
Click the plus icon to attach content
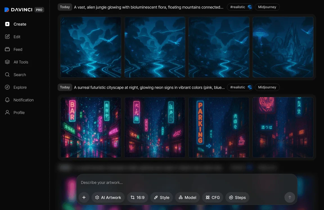tap(84, 197)
